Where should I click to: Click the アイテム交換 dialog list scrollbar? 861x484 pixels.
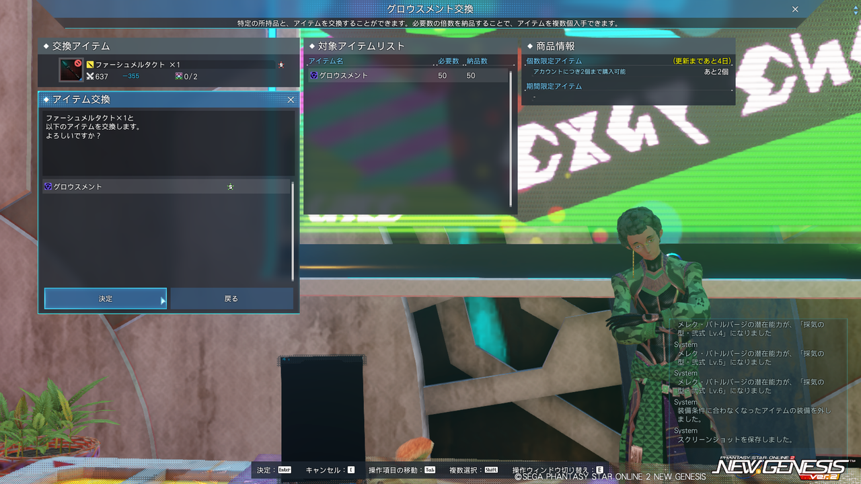tap(293, 231)
